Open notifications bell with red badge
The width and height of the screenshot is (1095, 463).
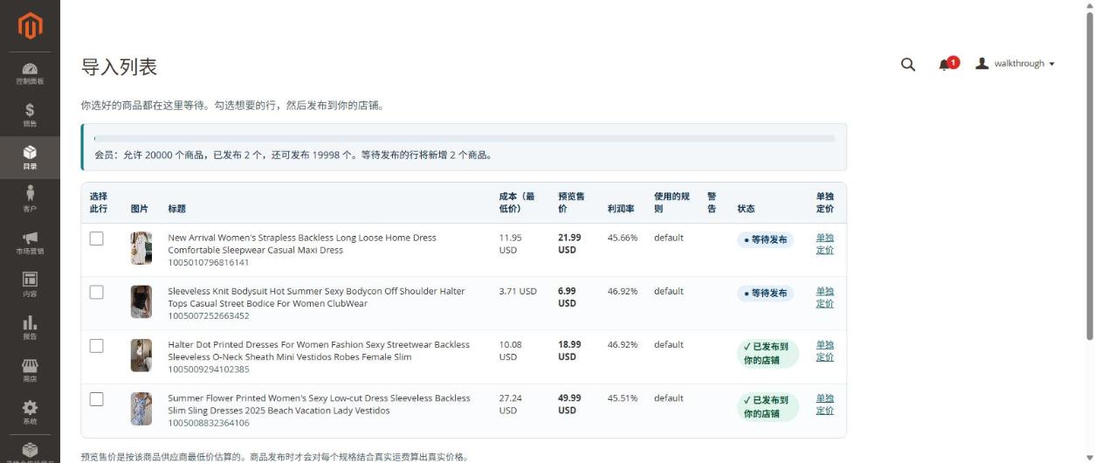click(947, 64)
